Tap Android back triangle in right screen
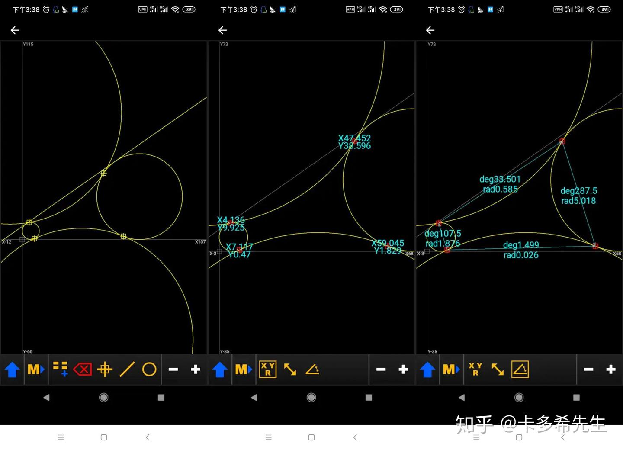The image size is (623, 450). tap(462, 397)
